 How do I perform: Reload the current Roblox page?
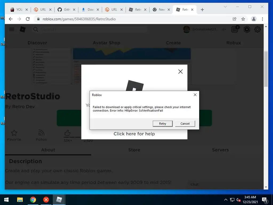point(28,19)
